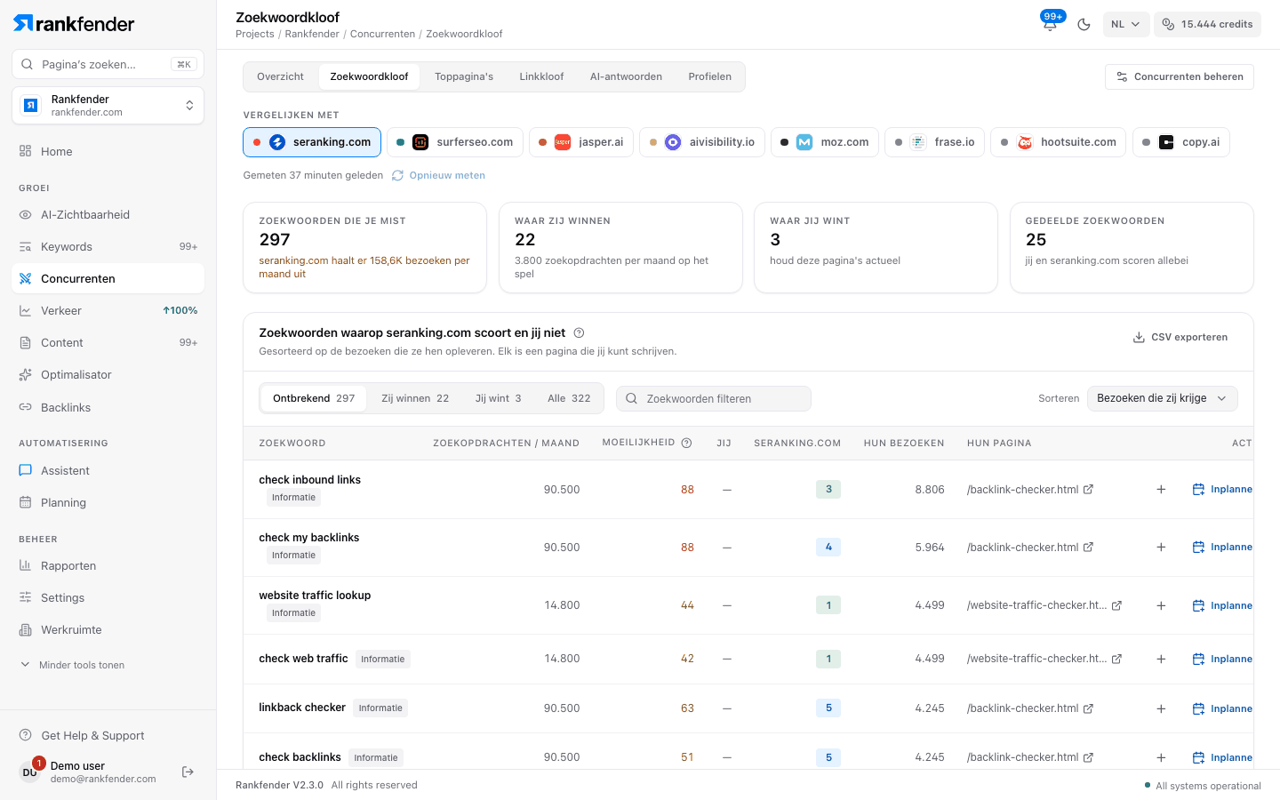Focus Zoekwoorden filteren input

click(x=714, y=398)
